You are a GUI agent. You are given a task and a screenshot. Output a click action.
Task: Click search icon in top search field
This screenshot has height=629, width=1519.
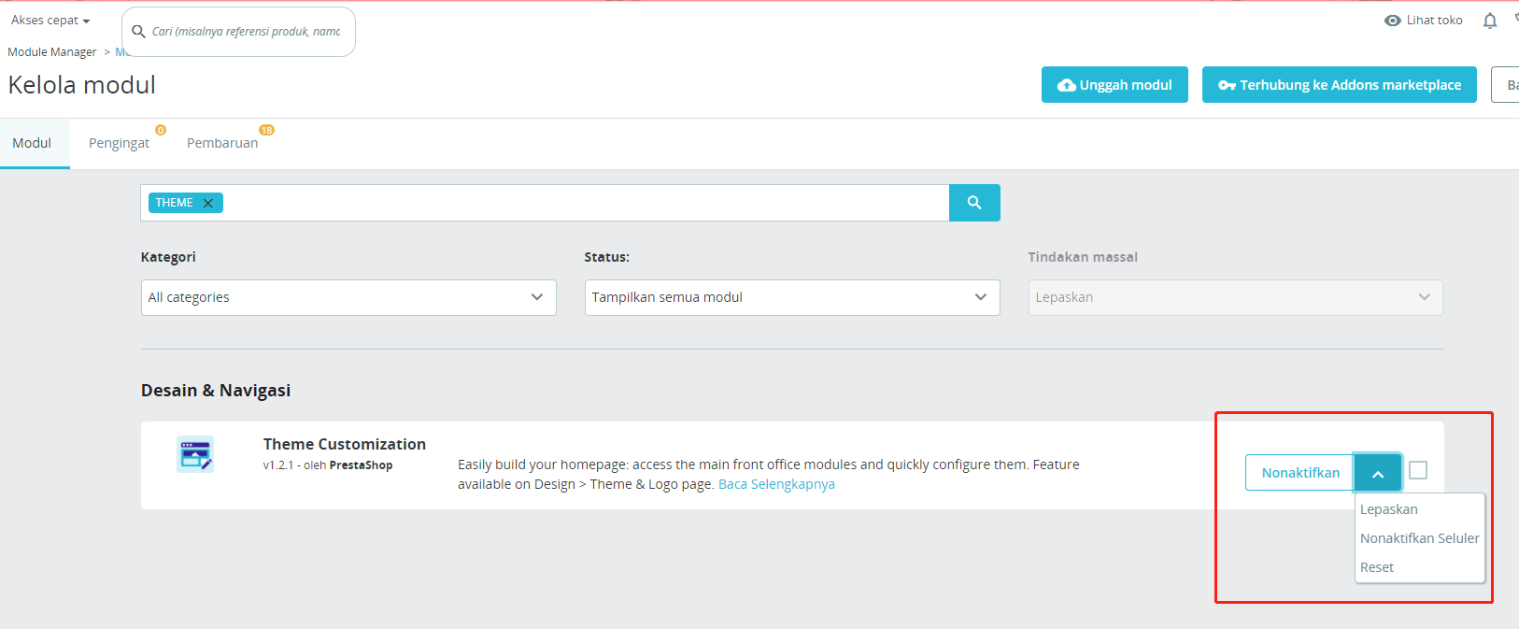138,31
